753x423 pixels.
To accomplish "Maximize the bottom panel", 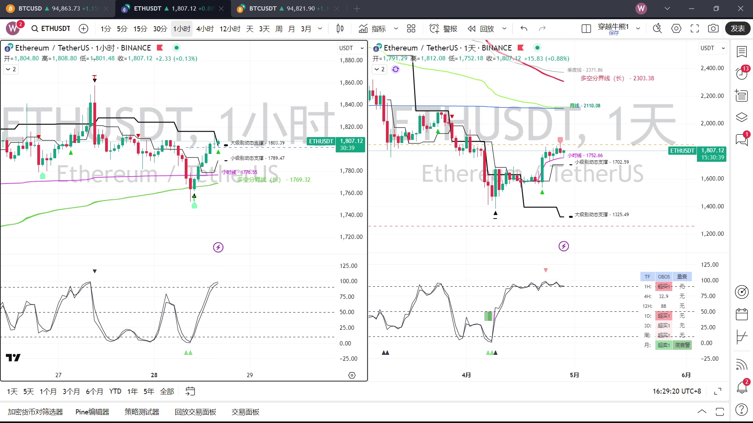I will pyautogui.click(x=720, y=412).
